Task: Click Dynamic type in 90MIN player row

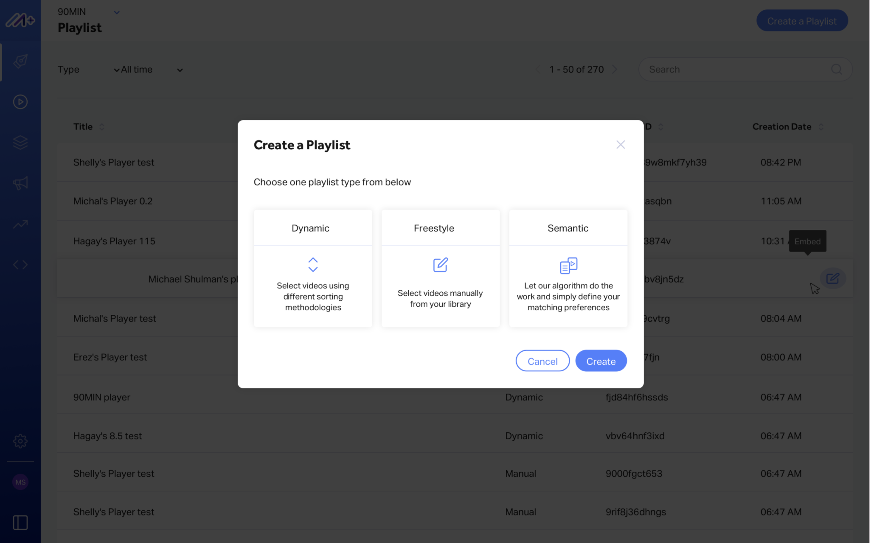Action: (x=524, y=397)
